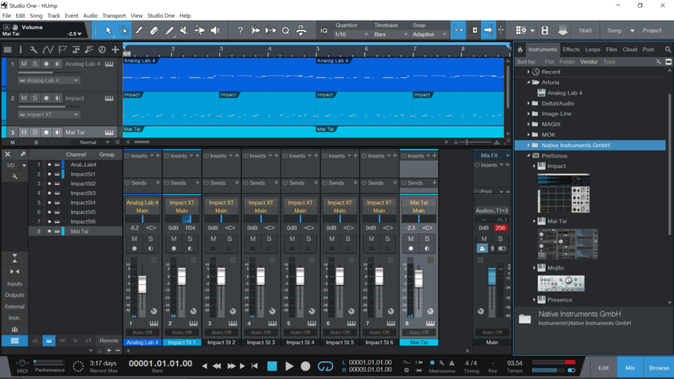
Task: Open the Timebase Bars dropdown
Action: 391,34
